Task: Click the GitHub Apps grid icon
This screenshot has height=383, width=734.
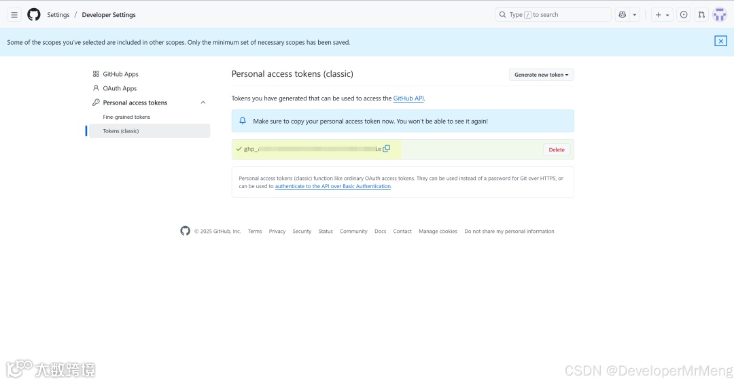Action: 96,74
